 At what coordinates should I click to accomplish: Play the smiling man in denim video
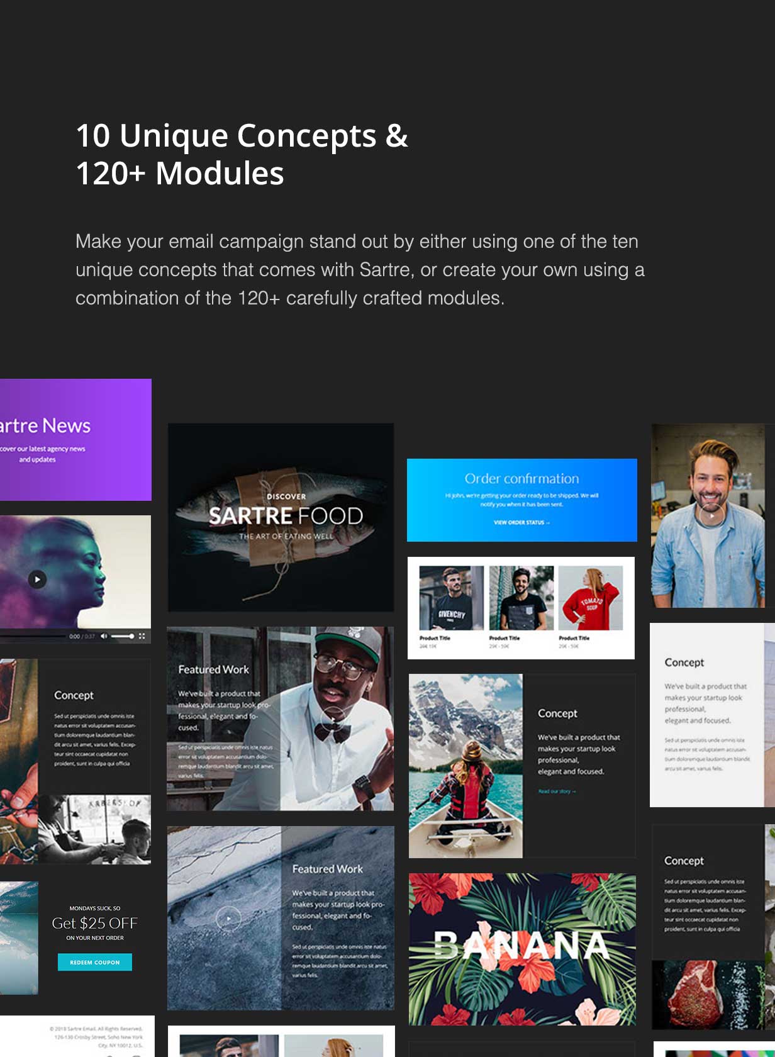click(712, 515)
